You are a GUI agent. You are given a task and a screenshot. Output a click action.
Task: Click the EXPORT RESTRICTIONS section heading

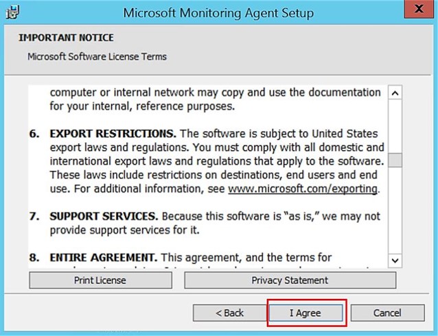point(113,134)
